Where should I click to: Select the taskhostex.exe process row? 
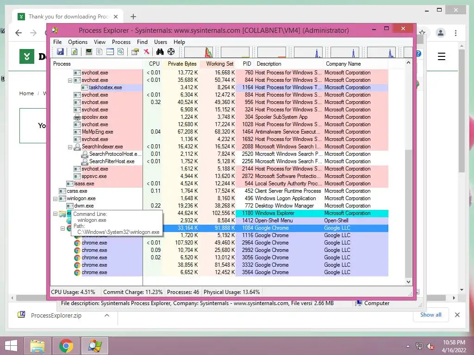tap(219, 87)
